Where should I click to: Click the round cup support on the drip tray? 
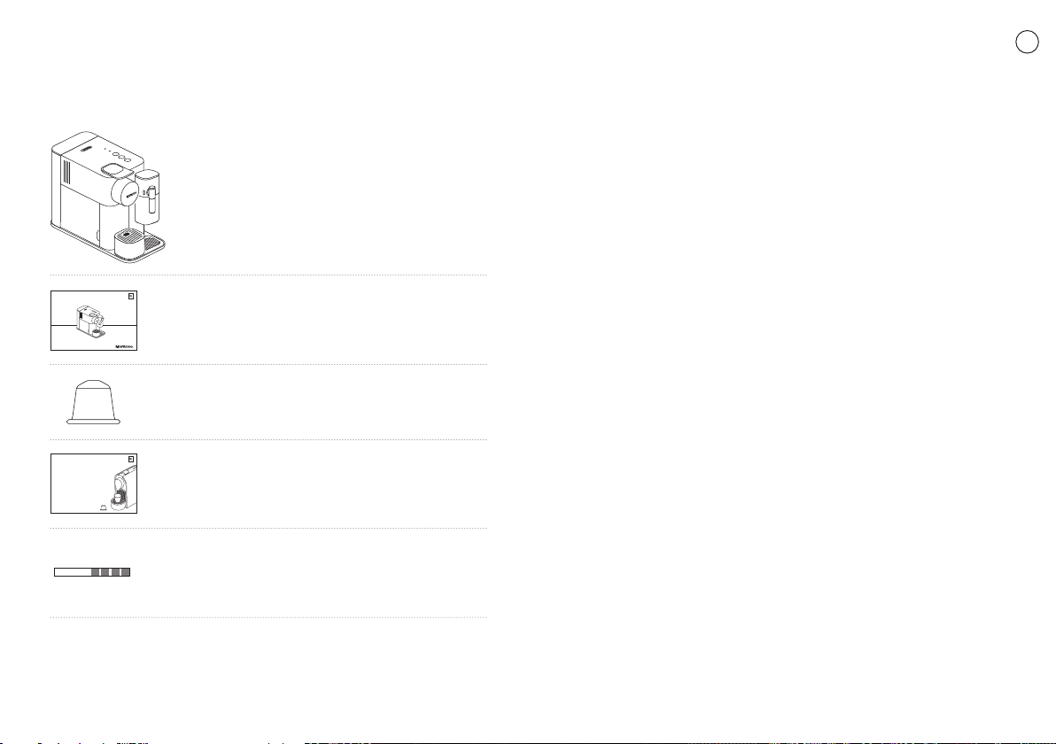(x=129, y=243)
